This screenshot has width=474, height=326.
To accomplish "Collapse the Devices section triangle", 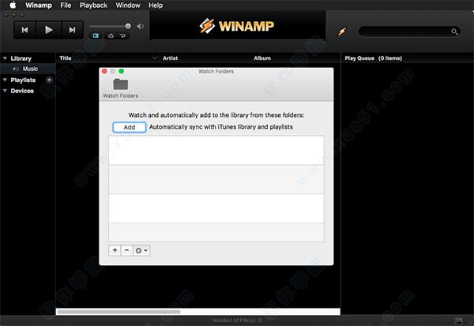I will pos(5,91).
